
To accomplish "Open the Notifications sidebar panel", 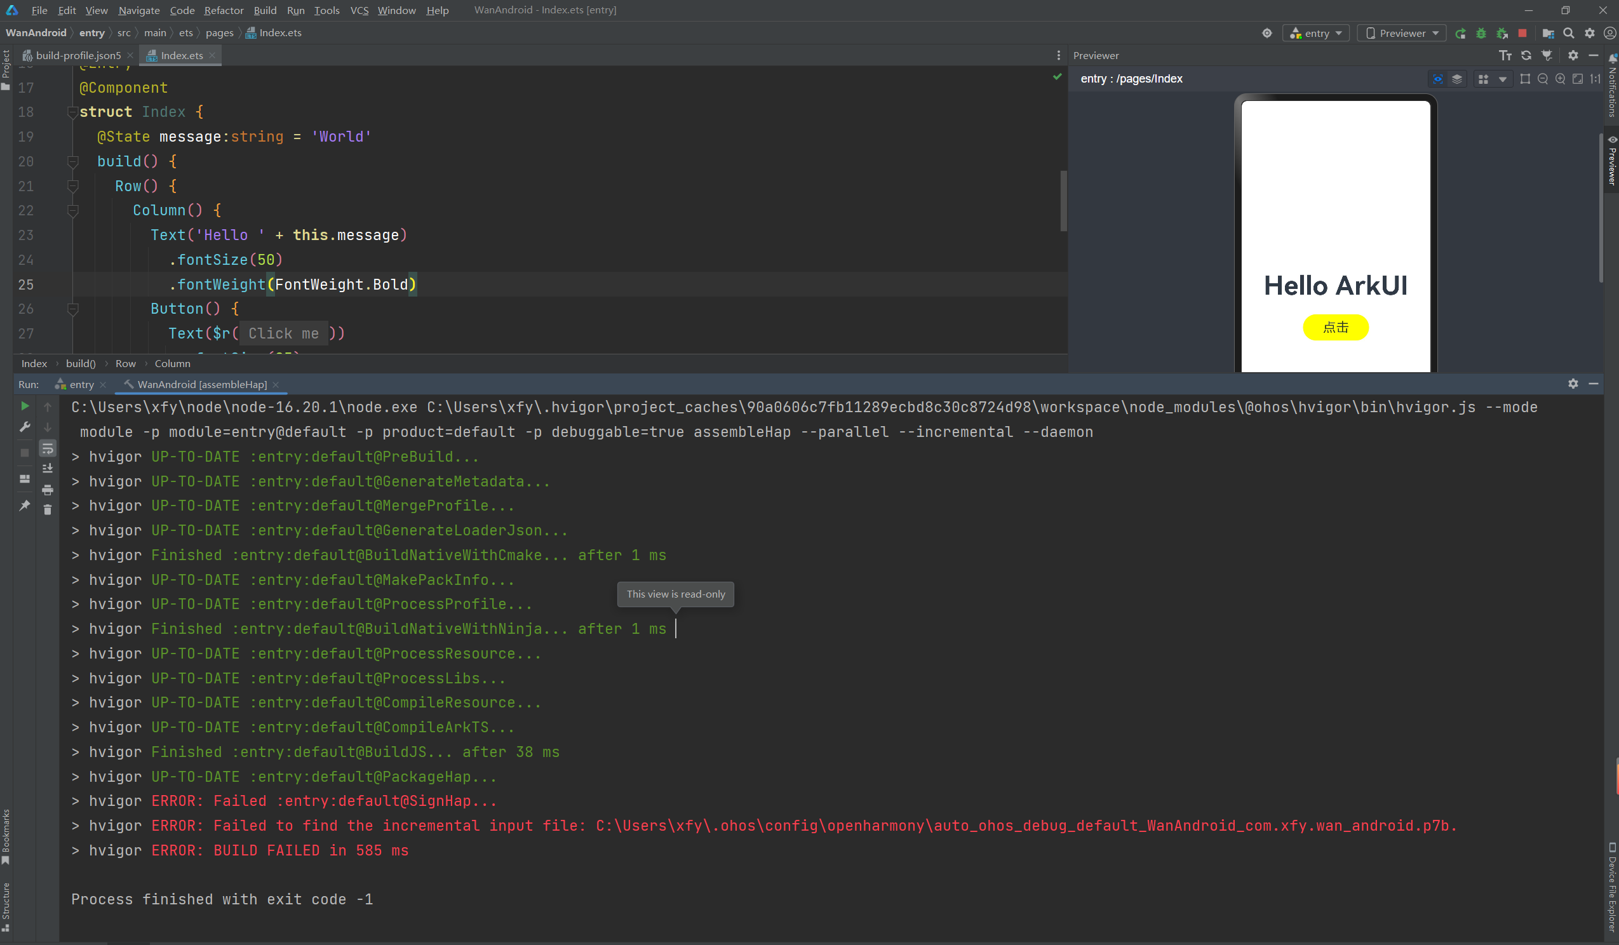I will pos(1611,86).
